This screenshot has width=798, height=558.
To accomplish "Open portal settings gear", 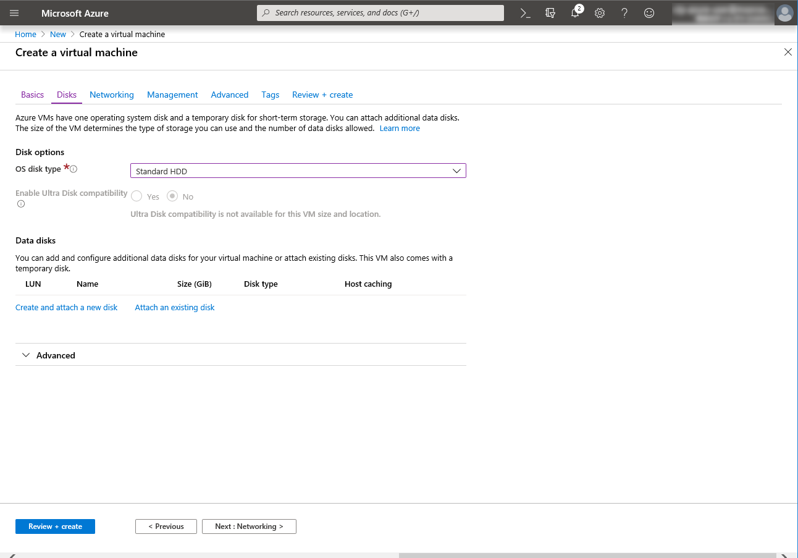I will pos(600,13).
